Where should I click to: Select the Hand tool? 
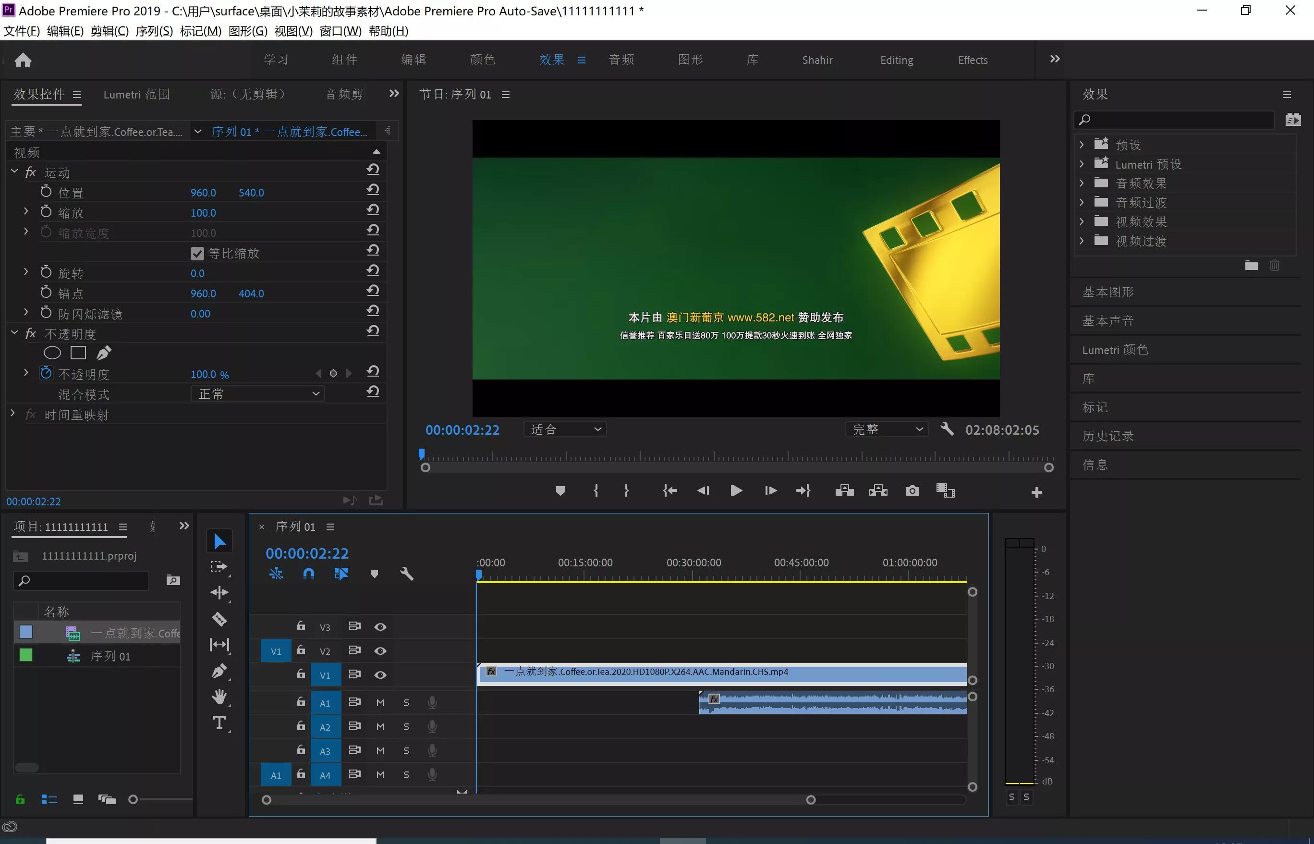click(x=219, y=697)
